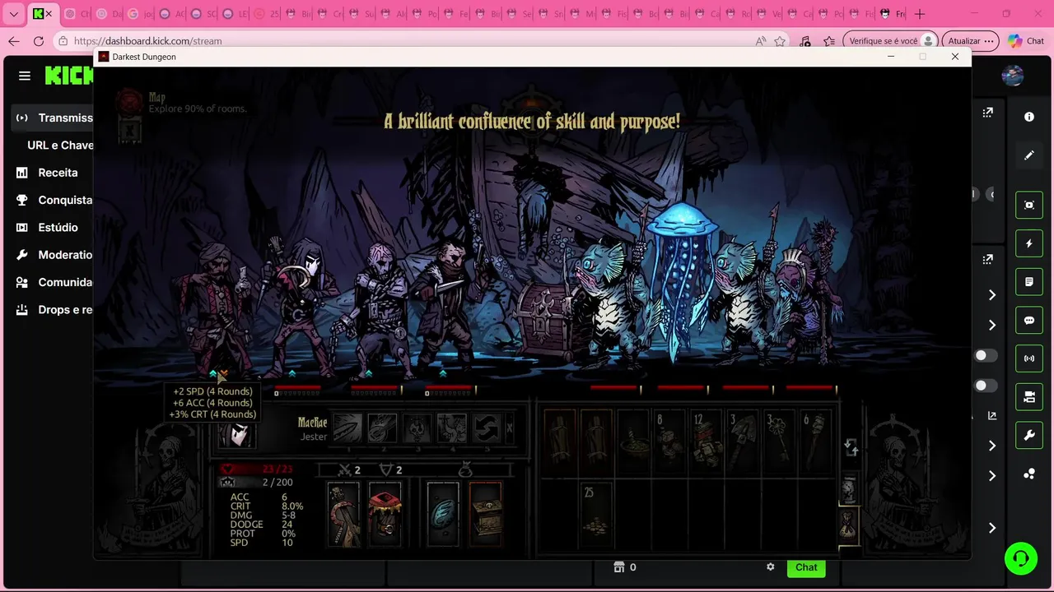Select Jester's fourth combat skill
This screenshot has width=1054, height=592.
[x=451, y=428]
